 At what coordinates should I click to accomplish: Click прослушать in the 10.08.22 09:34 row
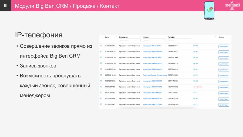pyautogui.click(x=224, y=70)
